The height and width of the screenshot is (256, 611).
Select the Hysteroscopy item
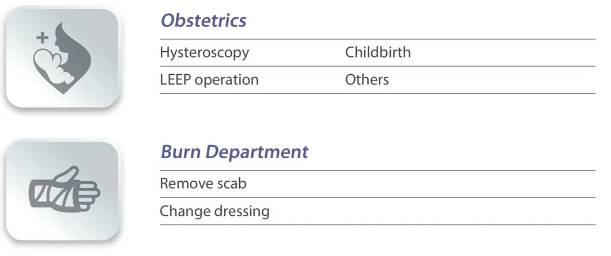point(204,52)
